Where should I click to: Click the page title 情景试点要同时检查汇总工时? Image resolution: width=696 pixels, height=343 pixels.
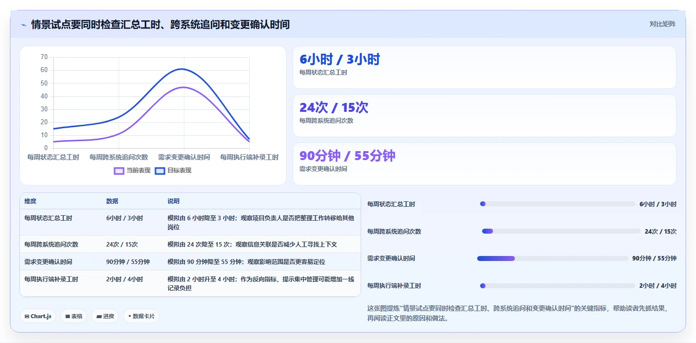[x=160, y=24]
